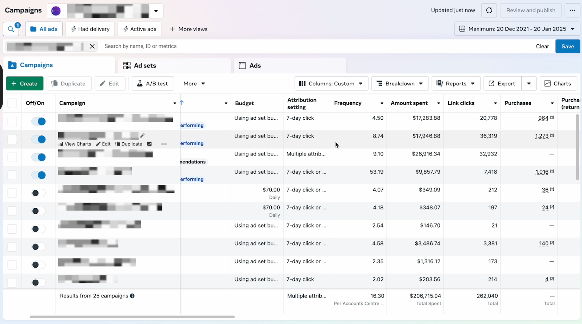
Task: Click the Budget column header
Action: [244, 103]
